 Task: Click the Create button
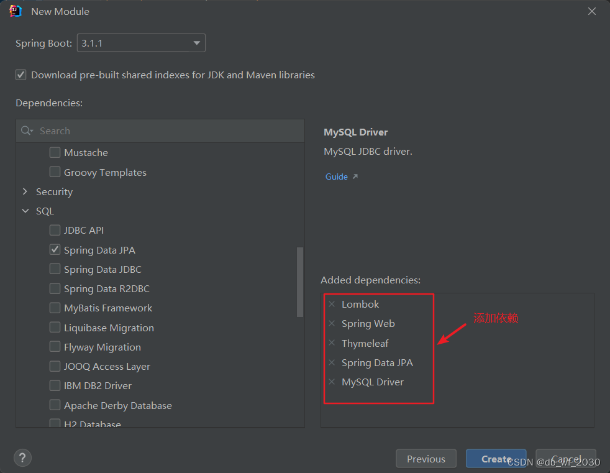496,459
